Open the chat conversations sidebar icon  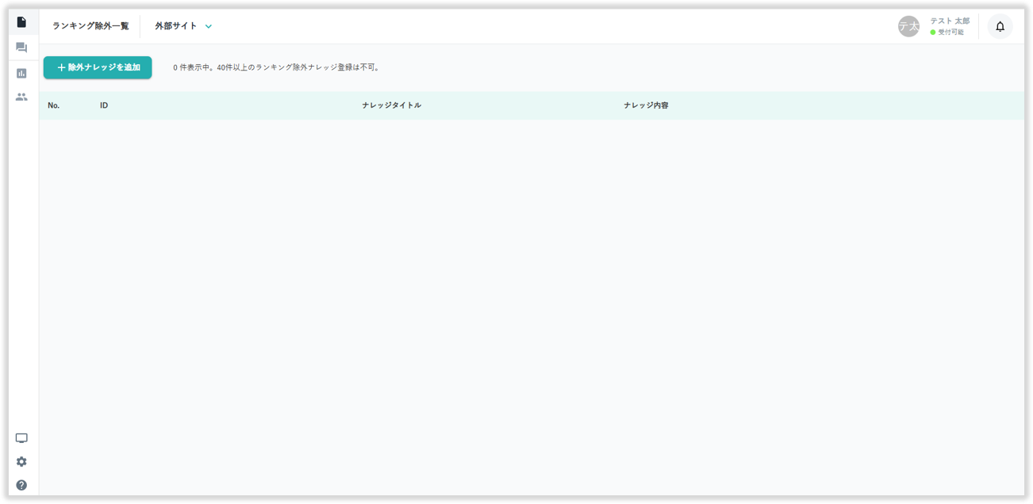point(21,48)
